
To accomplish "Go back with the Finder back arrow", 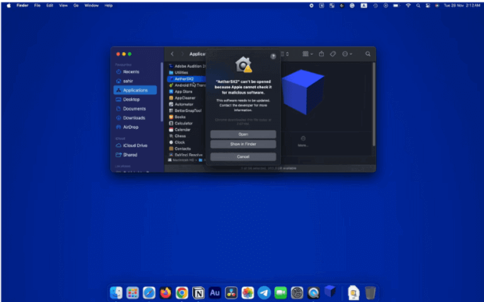I will [x=172, y=53].
